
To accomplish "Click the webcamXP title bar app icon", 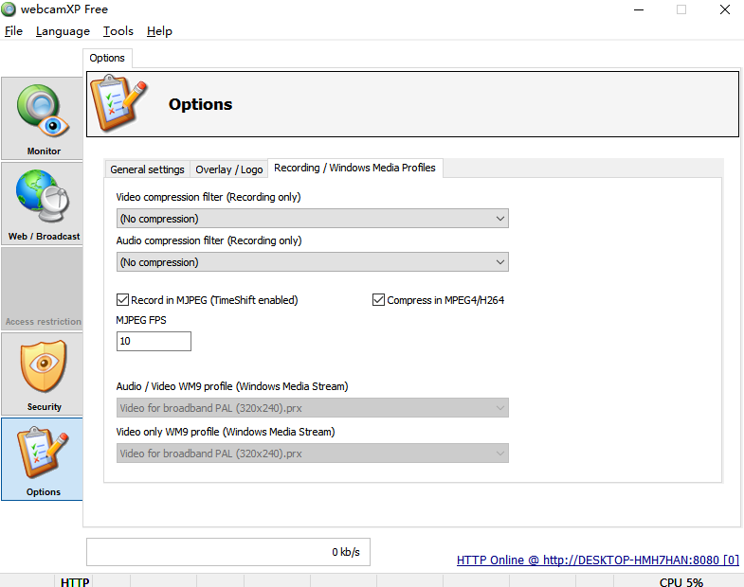I will [9, 9].
